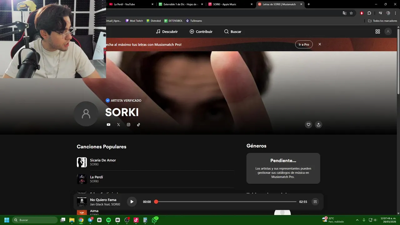400x225 pixels.
Task: Open the Musixmatch user account icon
Action: [x=388, y=32]
